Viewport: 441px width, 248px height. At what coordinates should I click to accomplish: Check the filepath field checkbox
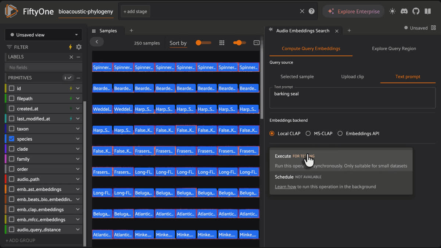click(11, 98)
